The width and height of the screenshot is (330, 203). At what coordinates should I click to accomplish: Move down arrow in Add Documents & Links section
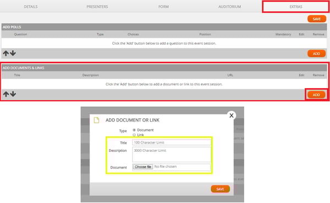(x=13, y=94)
